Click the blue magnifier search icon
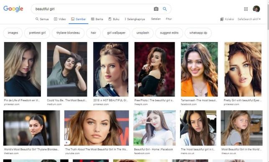Screen dimensions: 269x162 (165, 9)
